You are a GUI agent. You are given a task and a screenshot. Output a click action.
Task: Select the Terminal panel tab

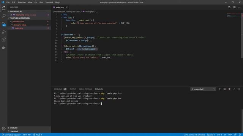(99, 89)
